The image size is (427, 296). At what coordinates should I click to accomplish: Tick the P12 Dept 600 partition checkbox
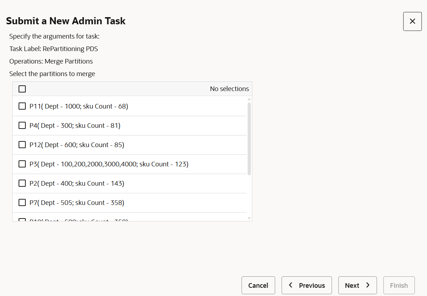(22, 145)
